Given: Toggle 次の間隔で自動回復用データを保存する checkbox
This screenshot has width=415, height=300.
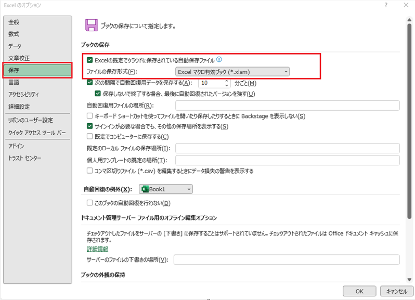Looking at the screenshot, I should coord(90,83).
